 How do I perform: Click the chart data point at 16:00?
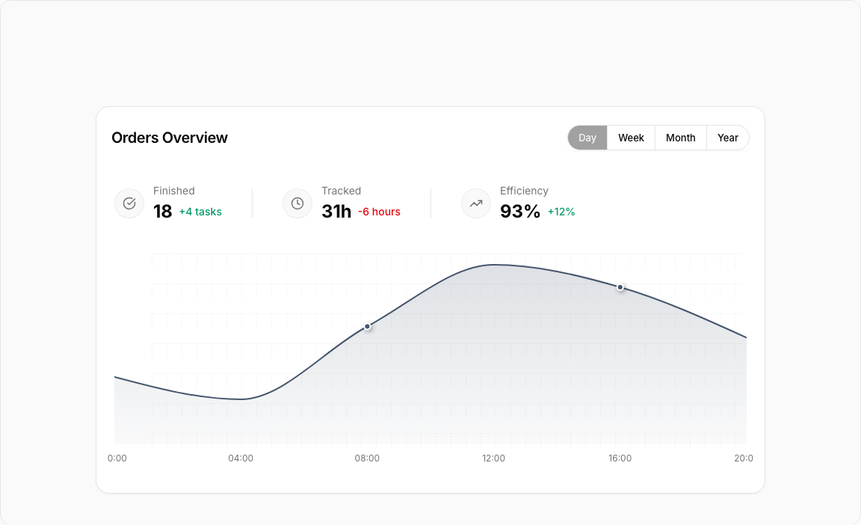point(620,287)
